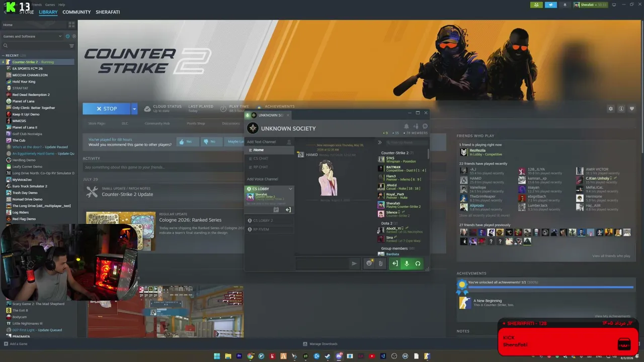Stop the running Counter-Strike 2 game
Image resolution: width=644 pixels, height=362 pixels.
tap(107, 109)
